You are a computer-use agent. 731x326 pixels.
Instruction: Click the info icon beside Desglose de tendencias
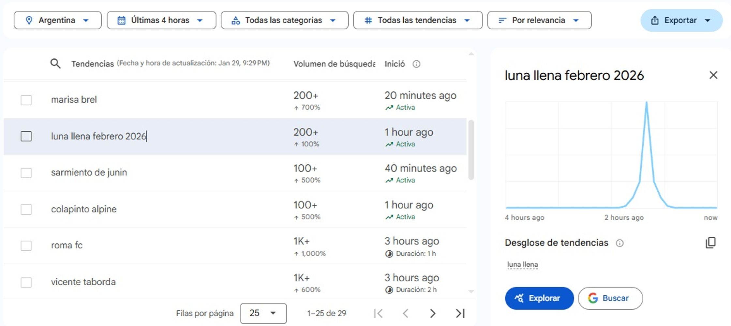pos(619,243)
